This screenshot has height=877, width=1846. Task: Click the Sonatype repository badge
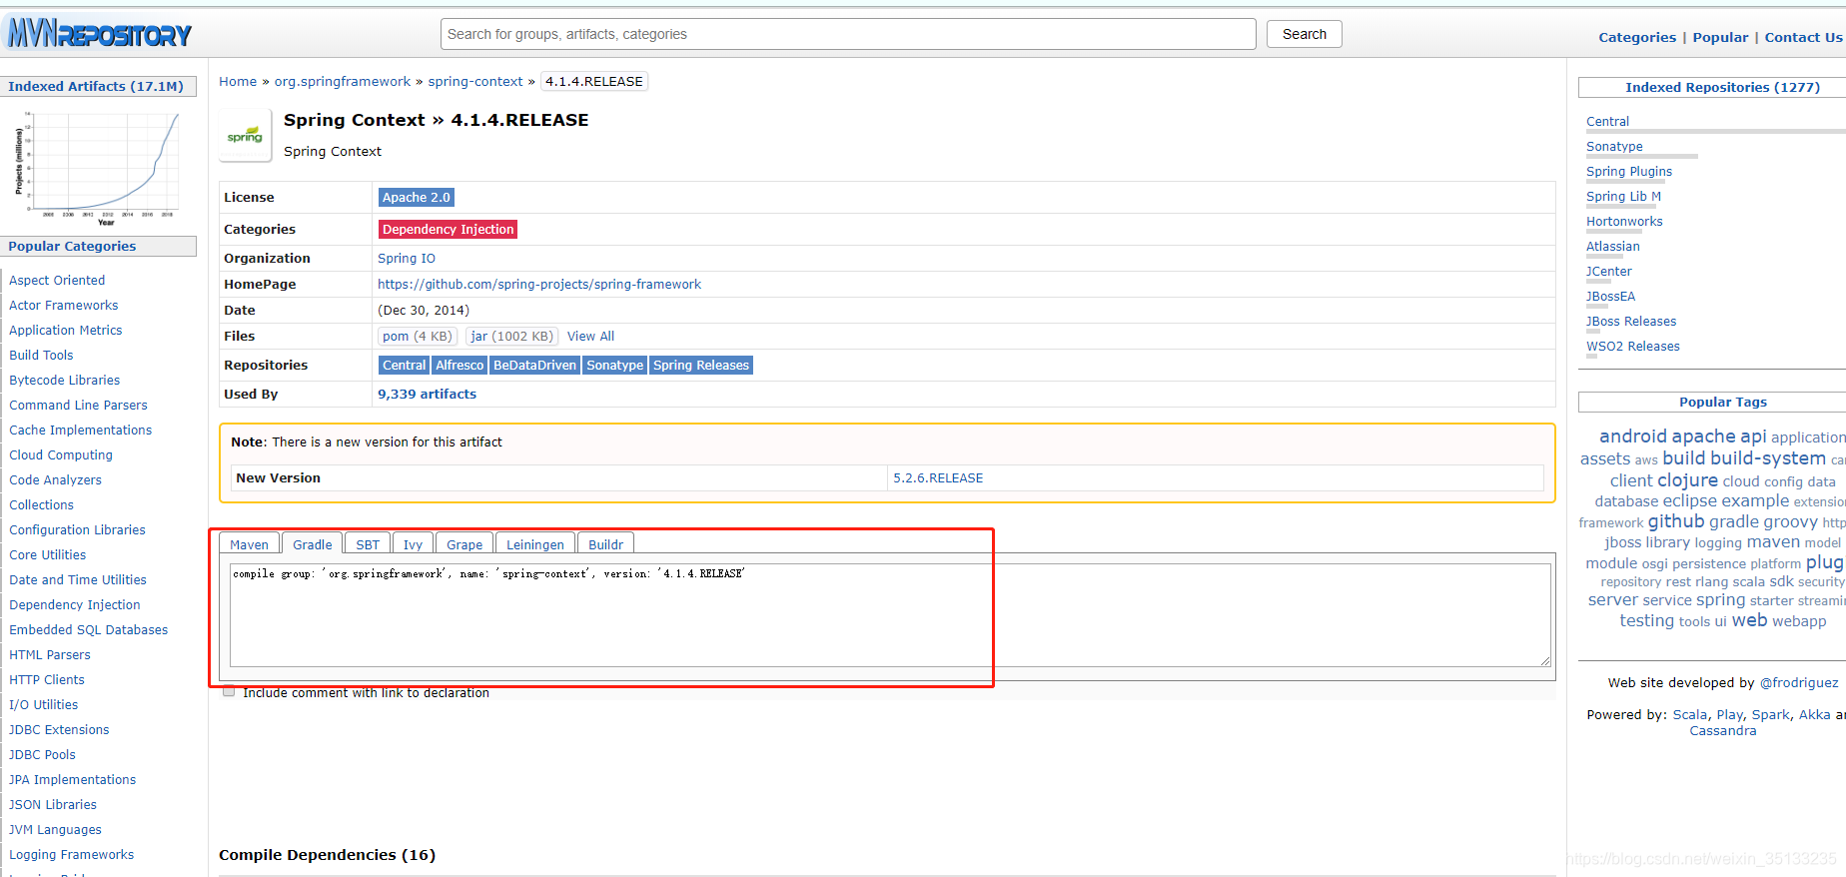click(615, 366)
